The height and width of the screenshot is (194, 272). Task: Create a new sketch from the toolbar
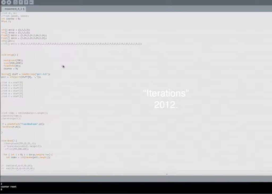(x=15, y=2)
